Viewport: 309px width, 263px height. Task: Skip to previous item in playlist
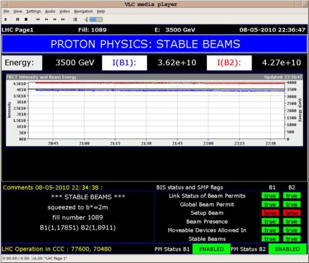pos(38,19)
